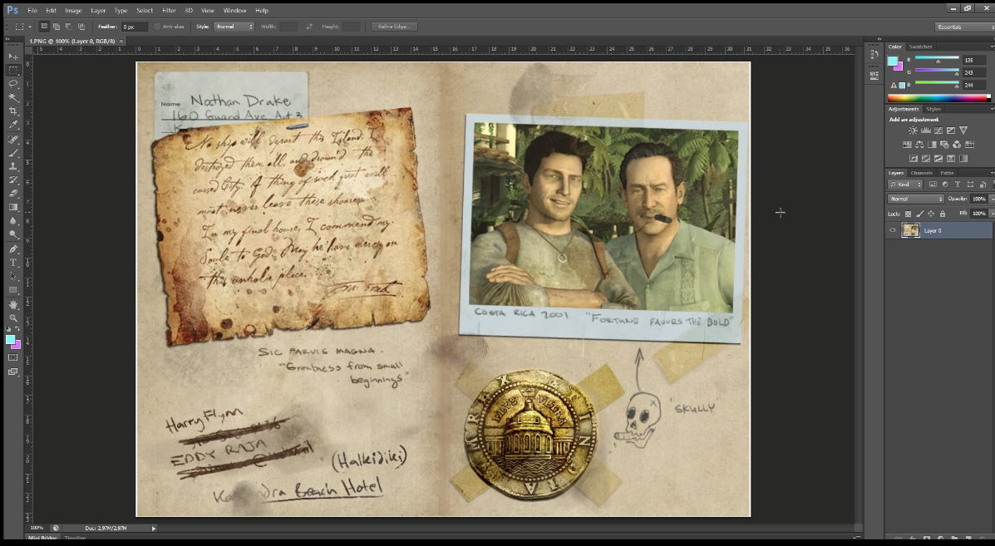The image size is (995, 546).
Task: Add a Photo Filter adjustment
Action: [944, 145]
